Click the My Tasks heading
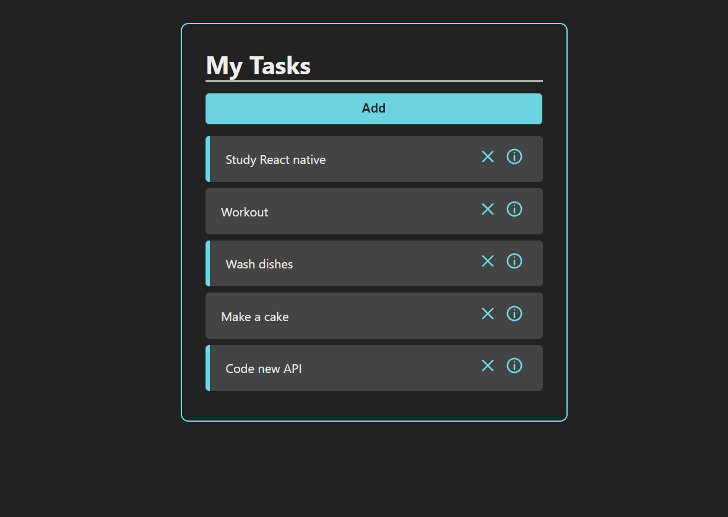Image resolution: width=728 pixels, height=517 pixels. (x=258, y=66)
